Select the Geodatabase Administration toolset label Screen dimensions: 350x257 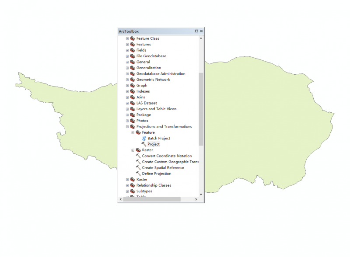[161, 74]
